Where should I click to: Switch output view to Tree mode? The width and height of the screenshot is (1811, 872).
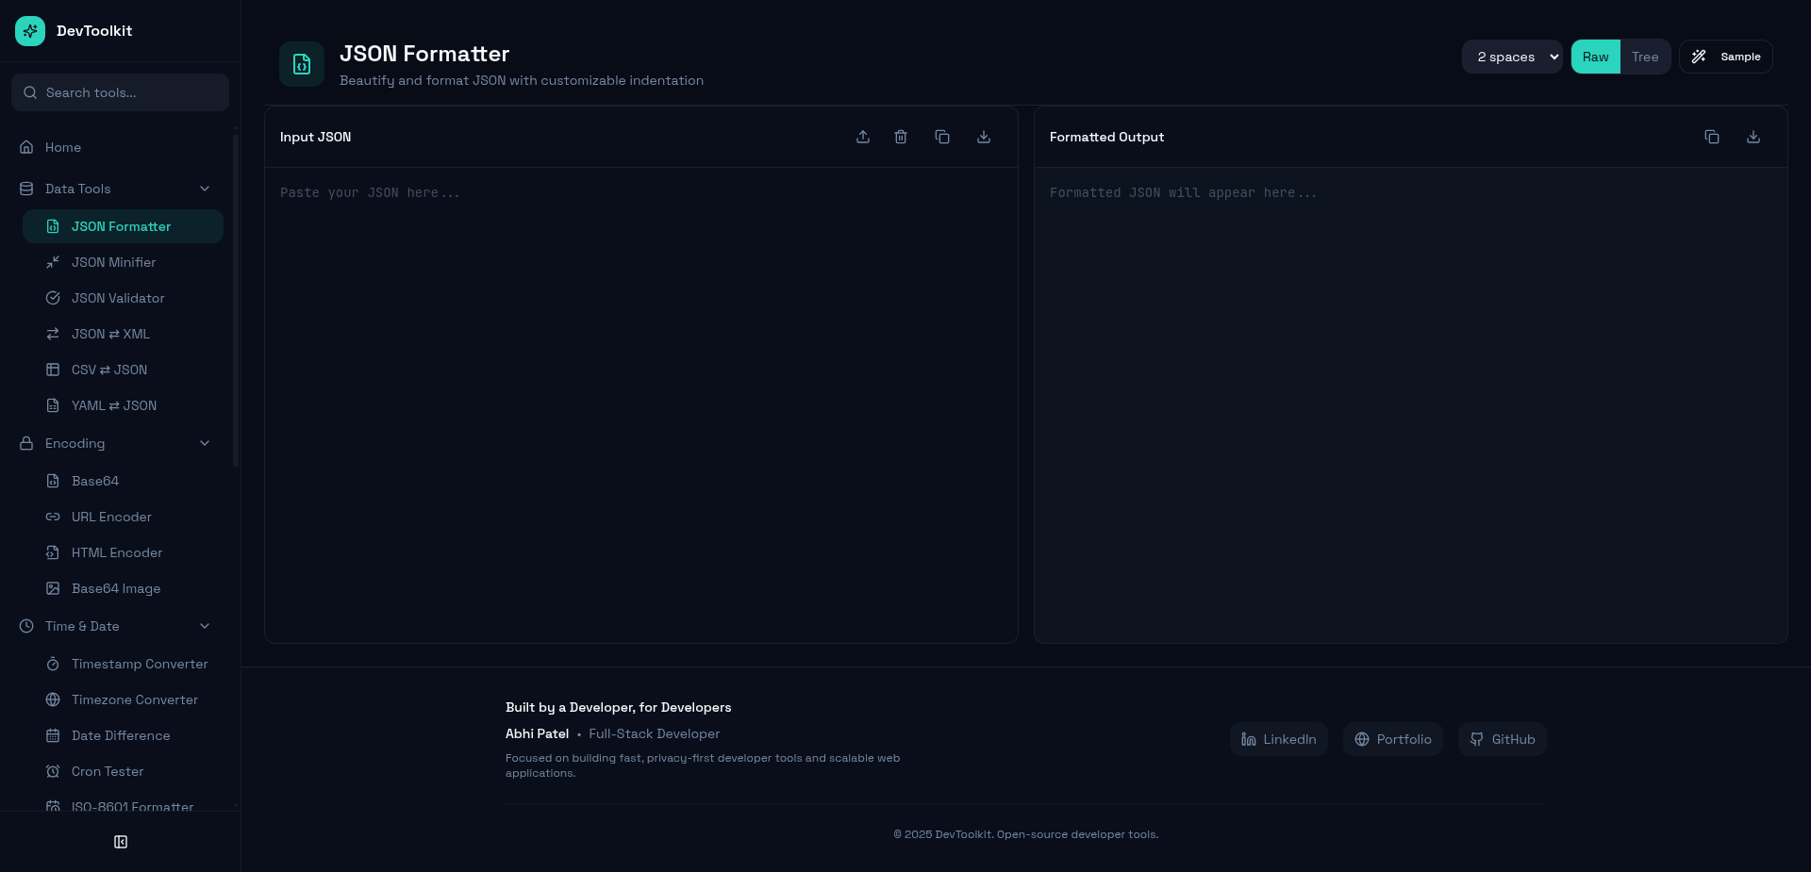[1644, 57]
